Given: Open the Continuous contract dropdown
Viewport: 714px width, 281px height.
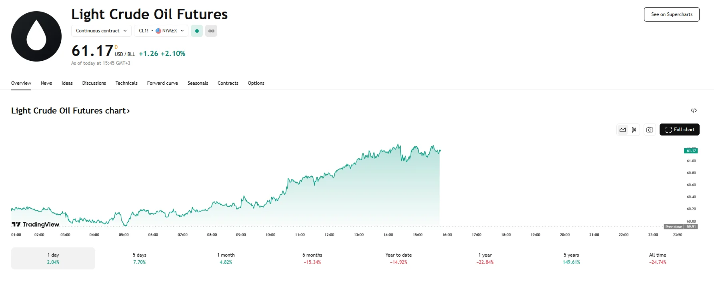Looking at the screenshot, I should (x=101, y=31).
